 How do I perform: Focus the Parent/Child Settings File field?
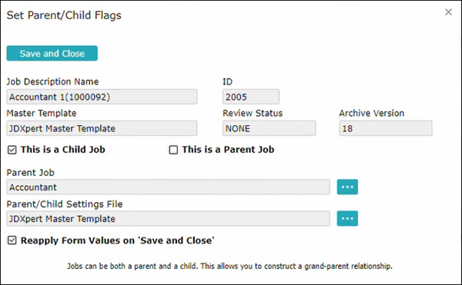pos(168,218)
